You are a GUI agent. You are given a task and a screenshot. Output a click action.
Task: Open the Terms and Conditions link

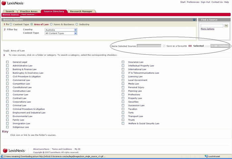(x=62, y=149)
